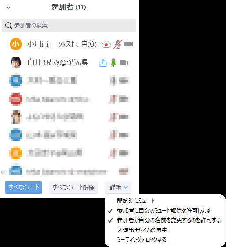Click 白井 ひとみ's profile photo

coord(16,63)
